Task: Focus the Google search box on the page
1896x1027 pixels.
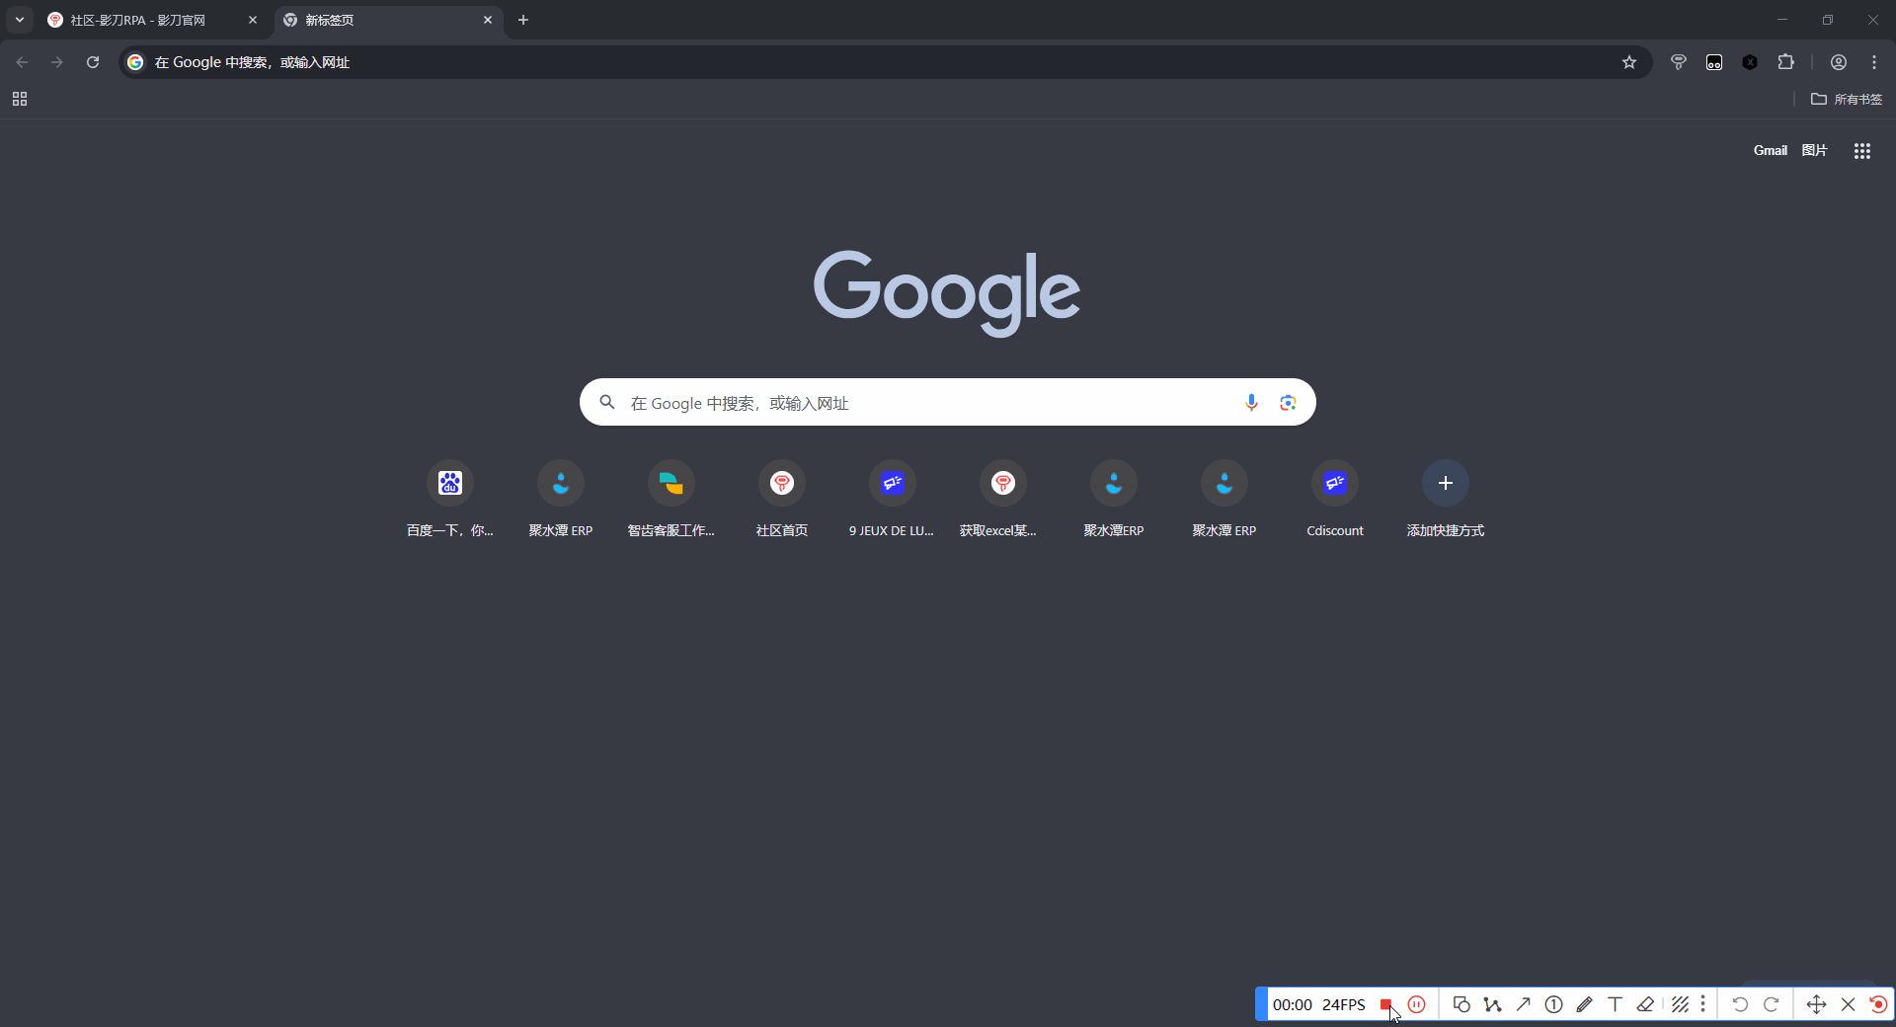Action: pos(948,402)
